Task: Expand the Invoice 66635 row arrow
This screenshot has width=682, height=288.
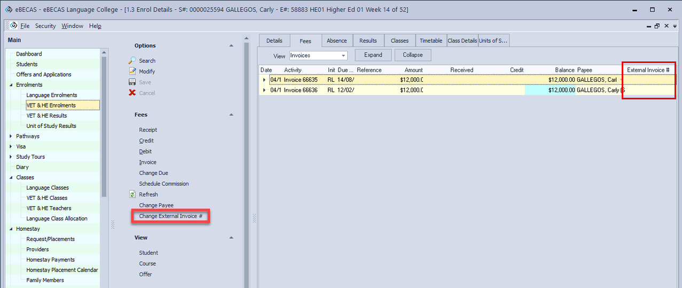Action: click(x=264, y=80)
